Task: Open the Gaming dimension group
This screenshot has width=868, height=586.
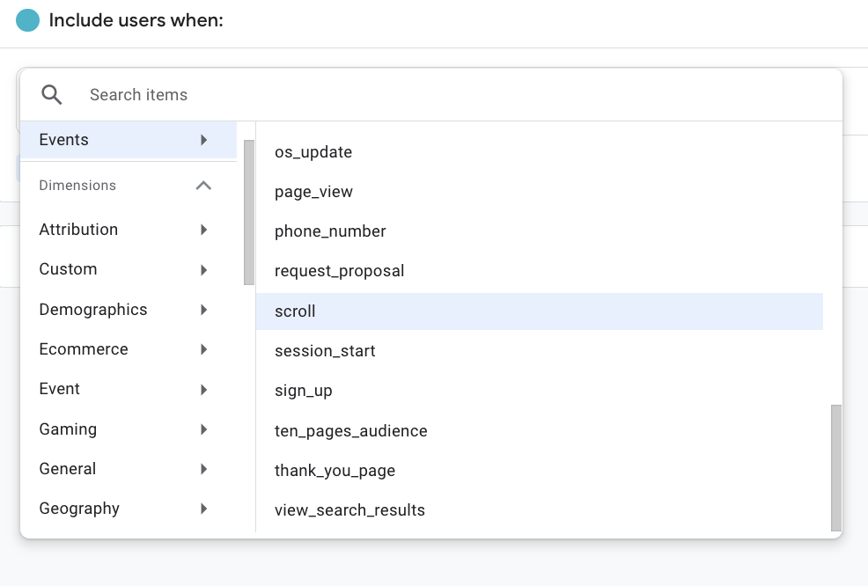Action: 129,429
